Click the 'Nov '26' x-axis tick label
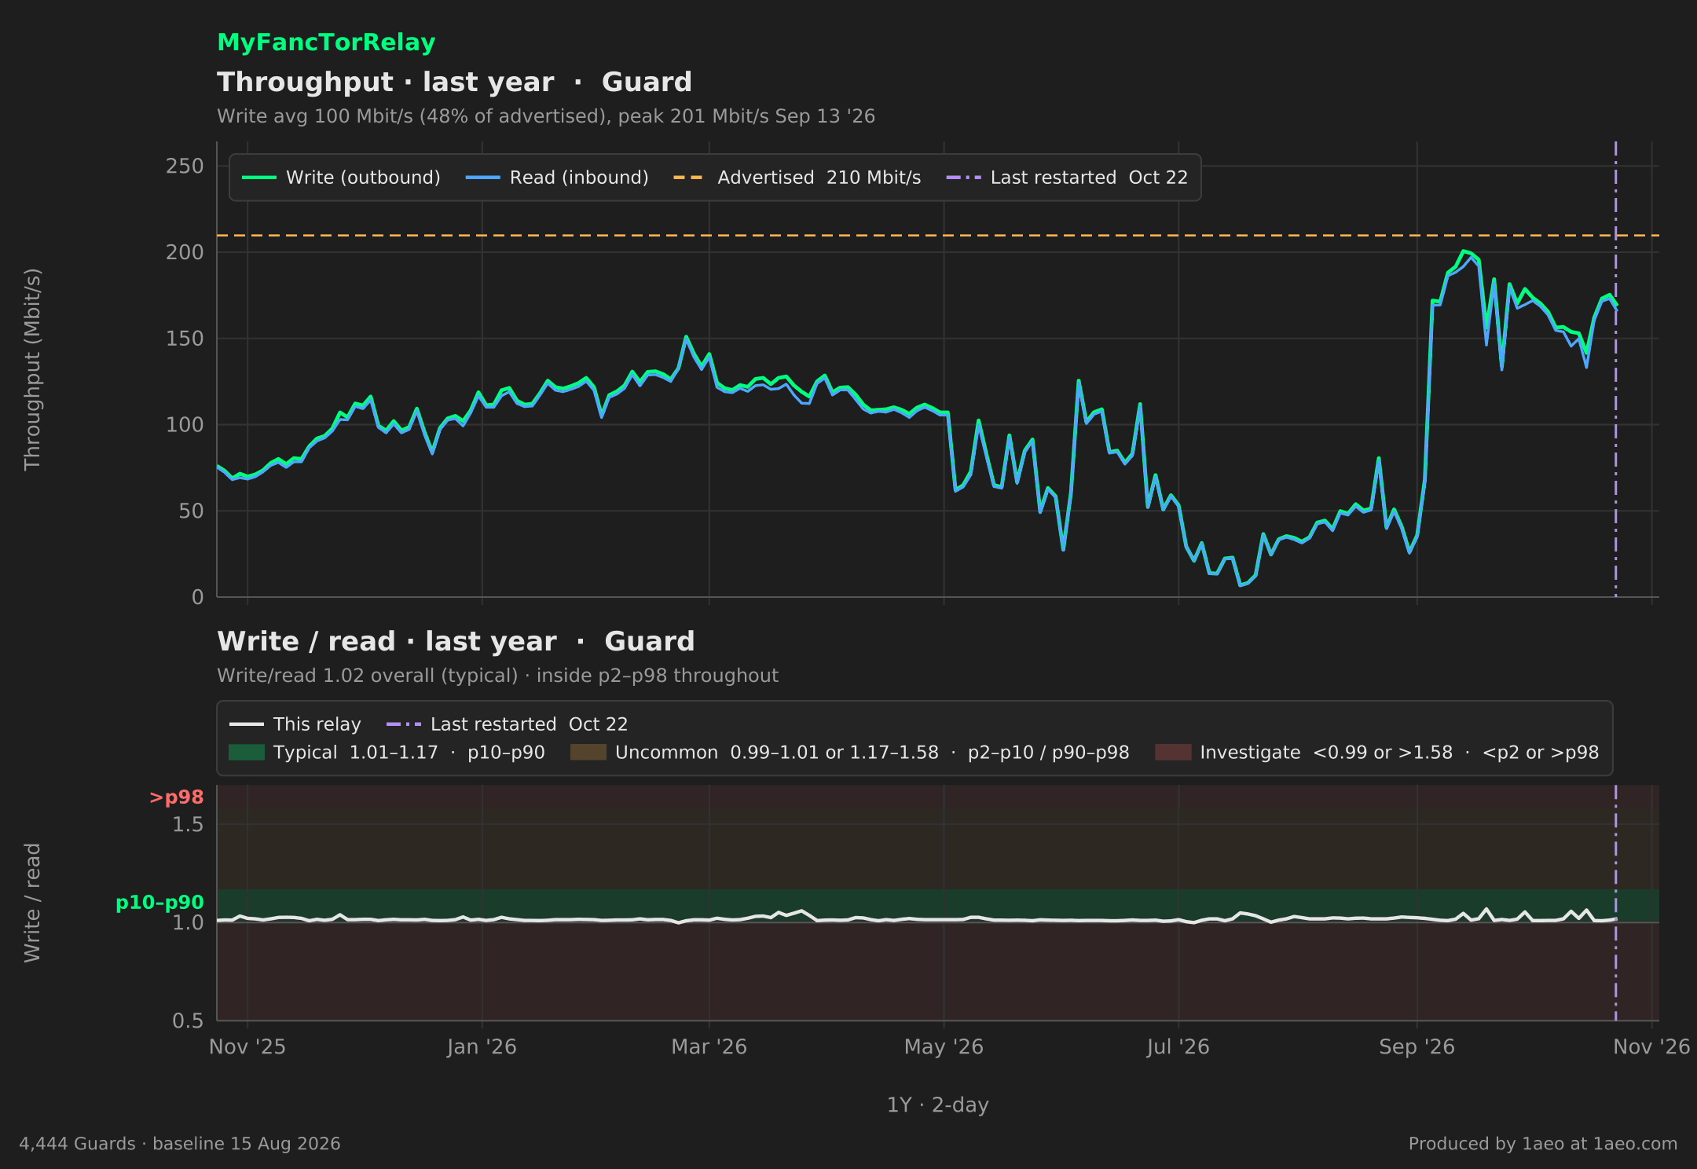This screenshot has height=1169, width=1697. (1651, 1047)
